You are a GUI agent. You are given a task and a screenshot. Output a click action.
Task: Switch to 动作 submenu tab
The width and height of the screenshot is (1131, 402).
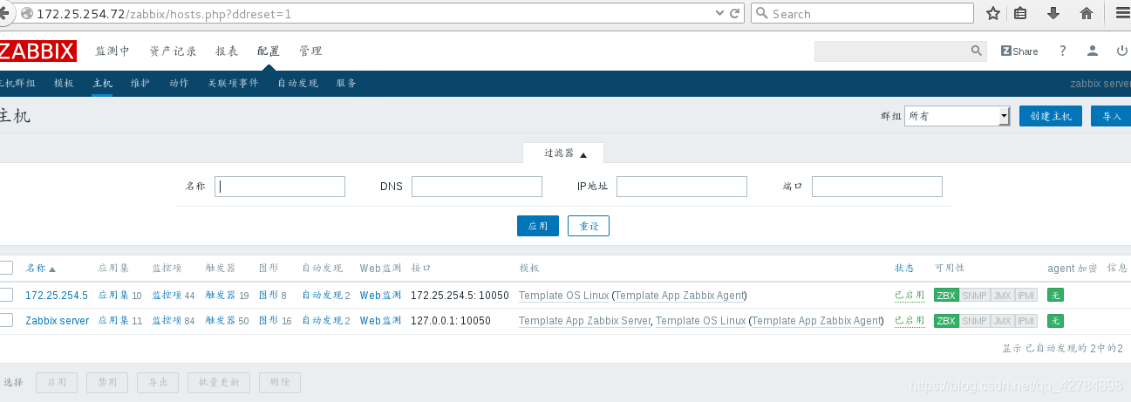click(179, 84)
